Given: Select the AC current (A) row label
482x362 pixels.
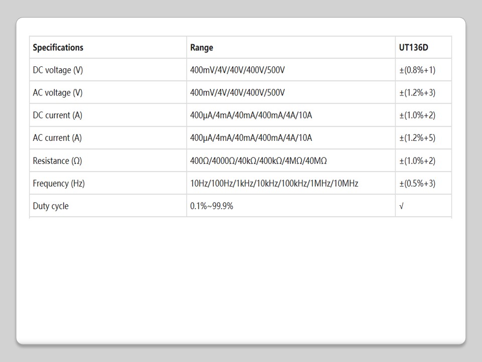Looking at the screenshot, I should 57,138.
